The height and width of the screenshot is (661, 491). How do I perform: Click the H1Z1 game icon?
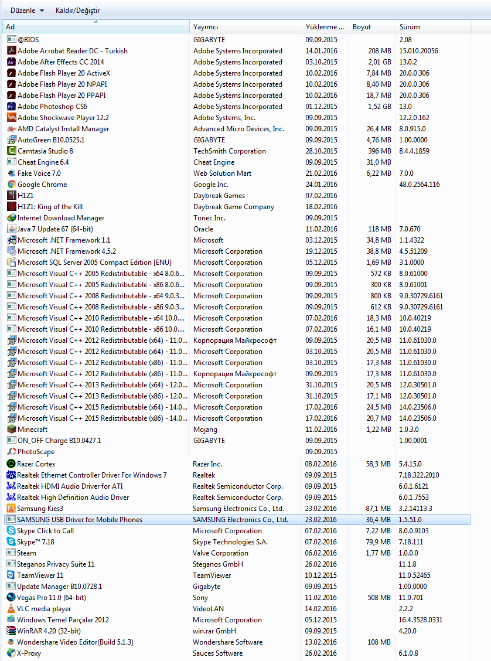11,195
